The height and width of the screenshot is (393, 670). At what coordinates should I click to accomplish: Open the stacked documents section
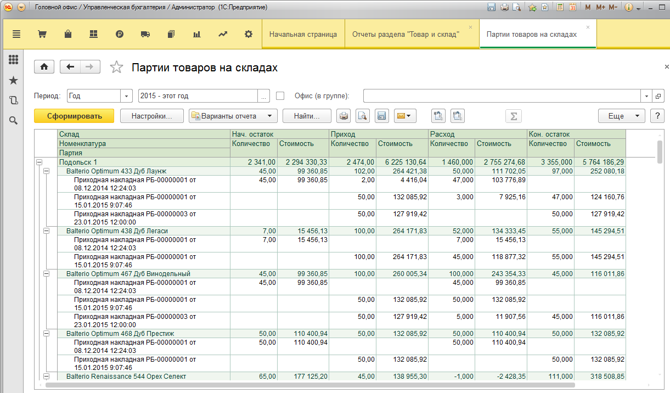point(171,34)
